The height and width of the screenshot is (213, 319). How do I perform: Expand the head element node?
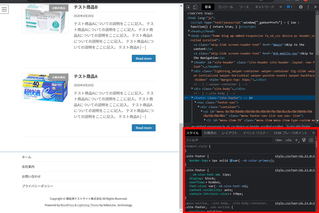coord(189,31)
